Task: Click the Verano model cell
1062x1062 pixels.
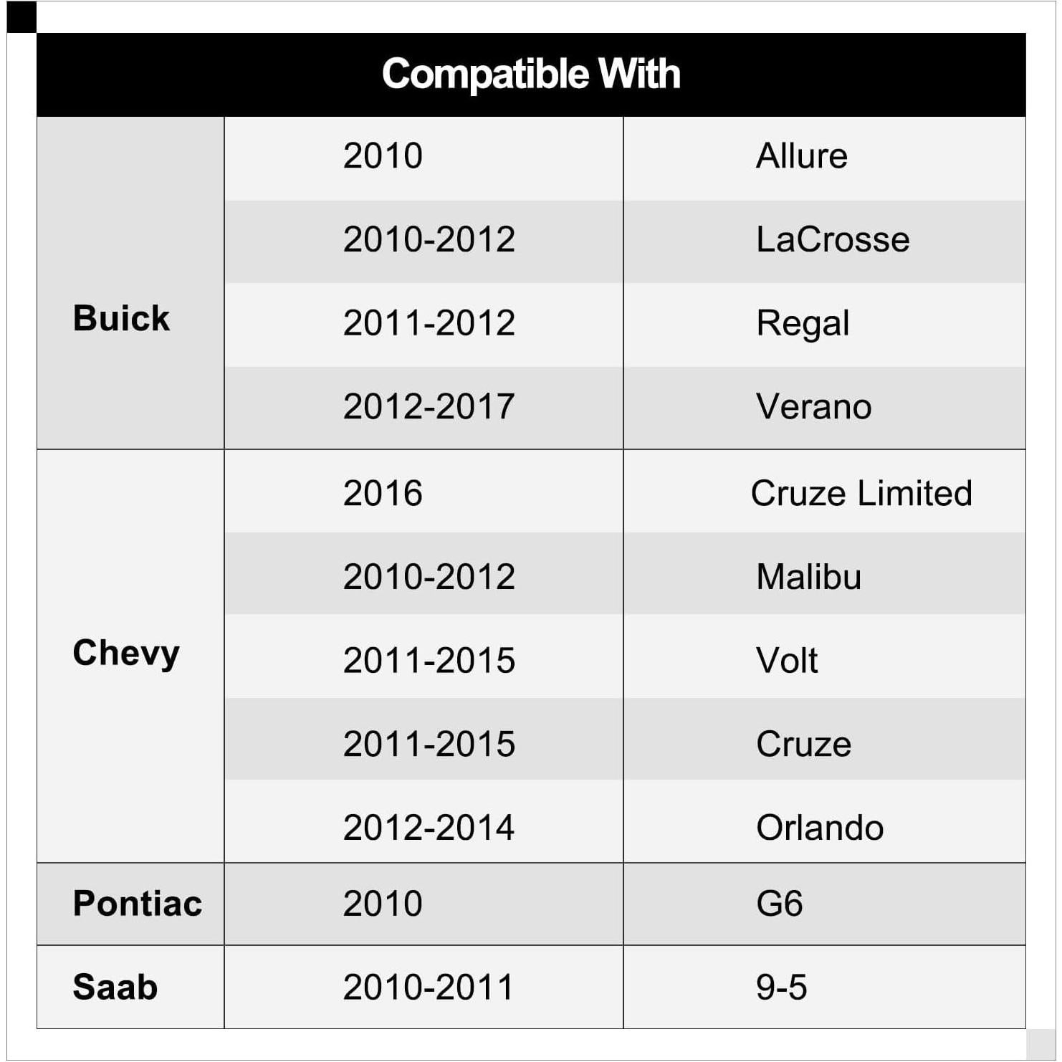Action: (x=813, y=407)
